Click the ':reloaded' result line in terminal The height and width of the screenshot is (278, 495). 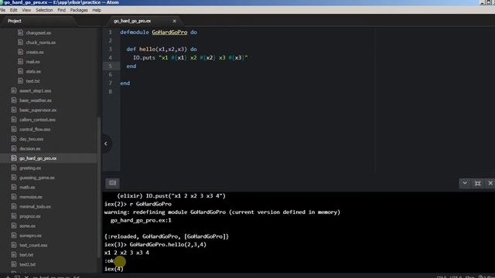166,236
